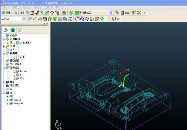Expand the pmill2 macro folder
This screenshot has height=130, width=187.
7,100
